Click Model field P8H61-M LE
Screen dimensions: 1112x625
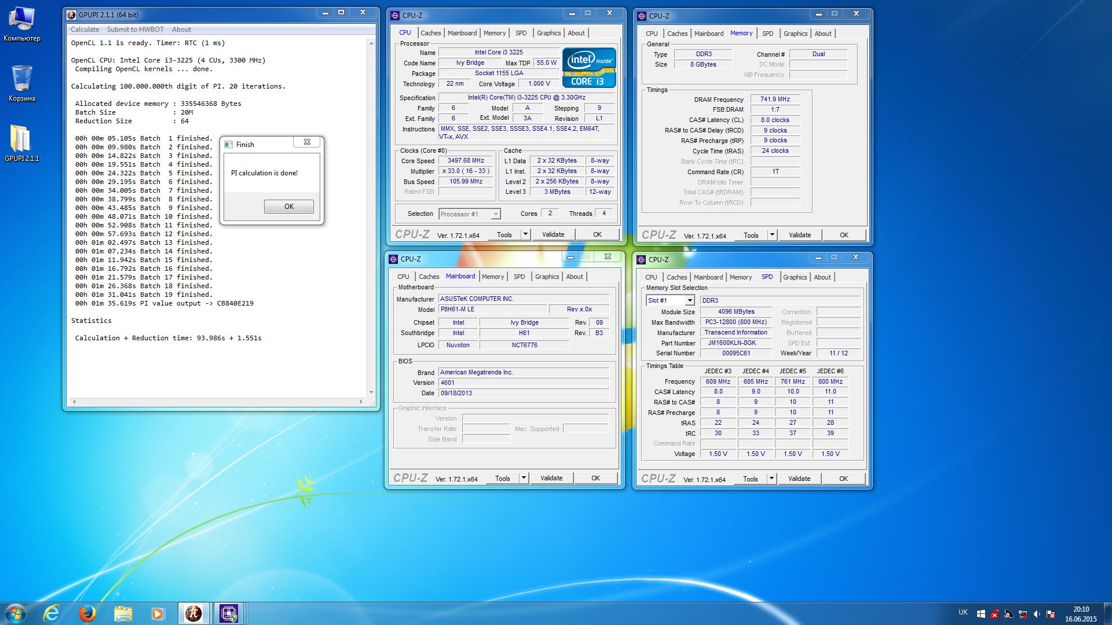pos(492,309)
